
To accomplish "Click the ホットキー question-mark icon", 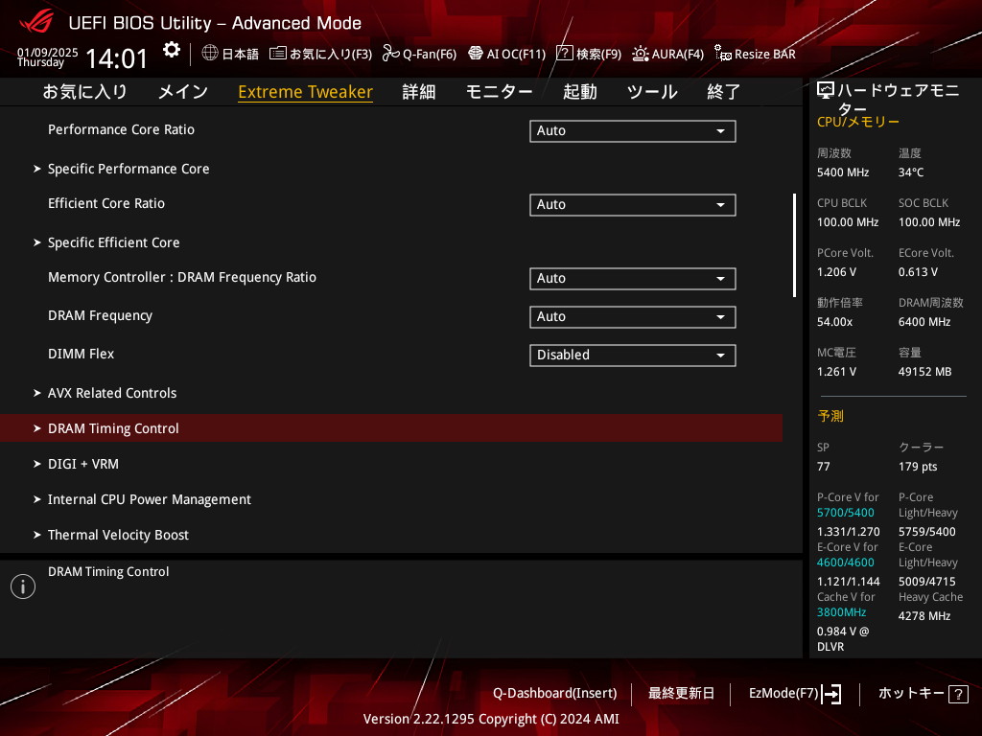I will (x=958, y=694).
